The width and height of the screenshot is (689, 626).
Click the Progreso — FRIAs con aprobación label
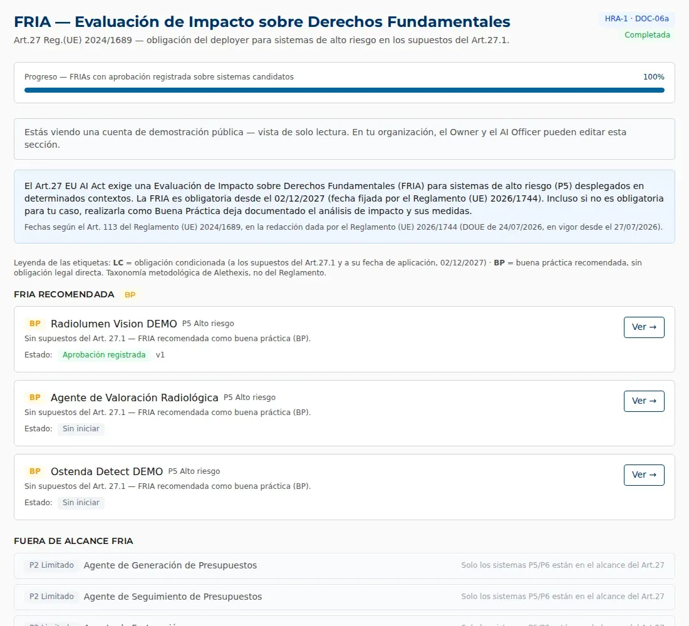coord(159,77)
